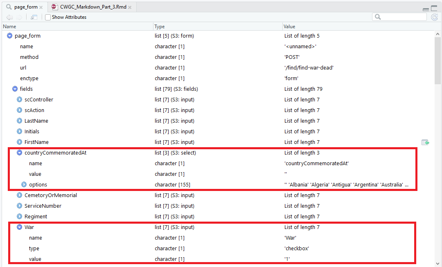Expand the scController entry
442x267 pixels.
19,99
